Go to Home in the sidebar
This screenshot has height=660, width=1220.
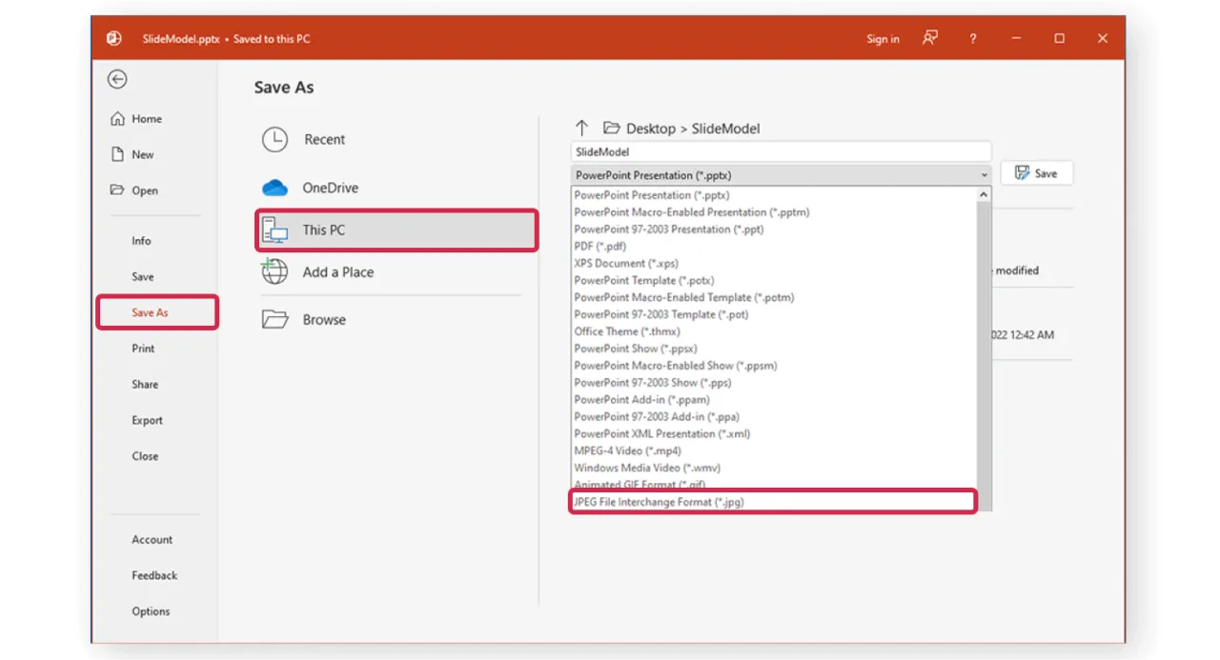[147, 119]
